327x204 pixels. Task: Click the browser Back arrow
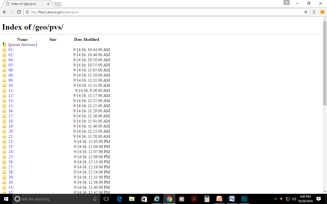(5, 12)
